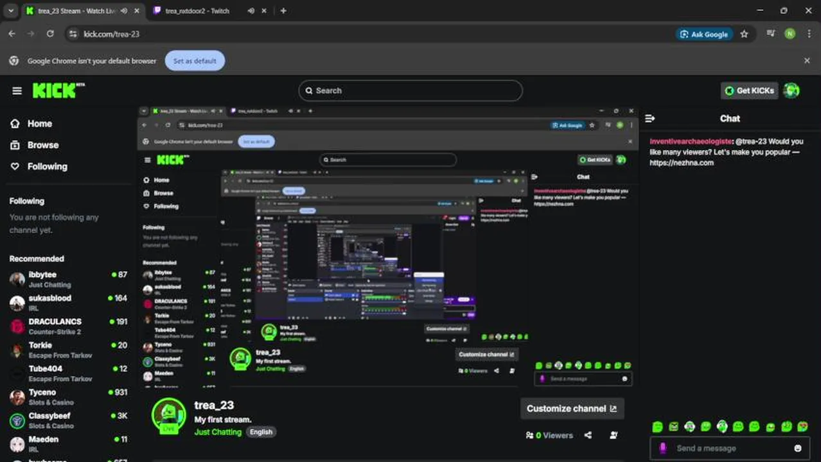Open ibbytee's avatar in Recommended
821x462 pixels.
pyautogui.click(x=17, y=279)
